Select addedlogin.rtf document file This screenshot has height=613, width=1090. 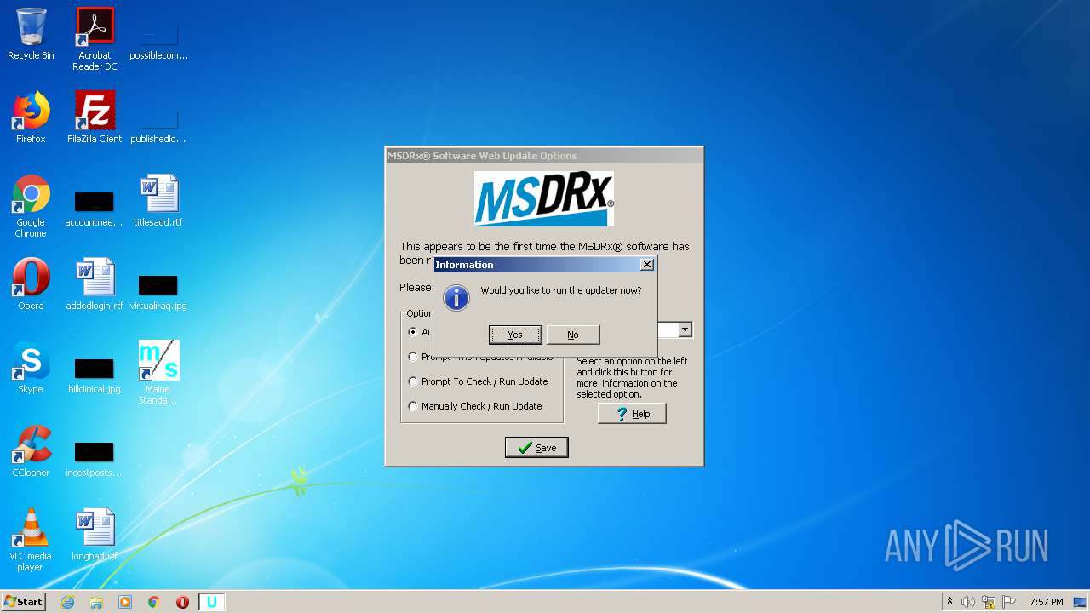95,284
